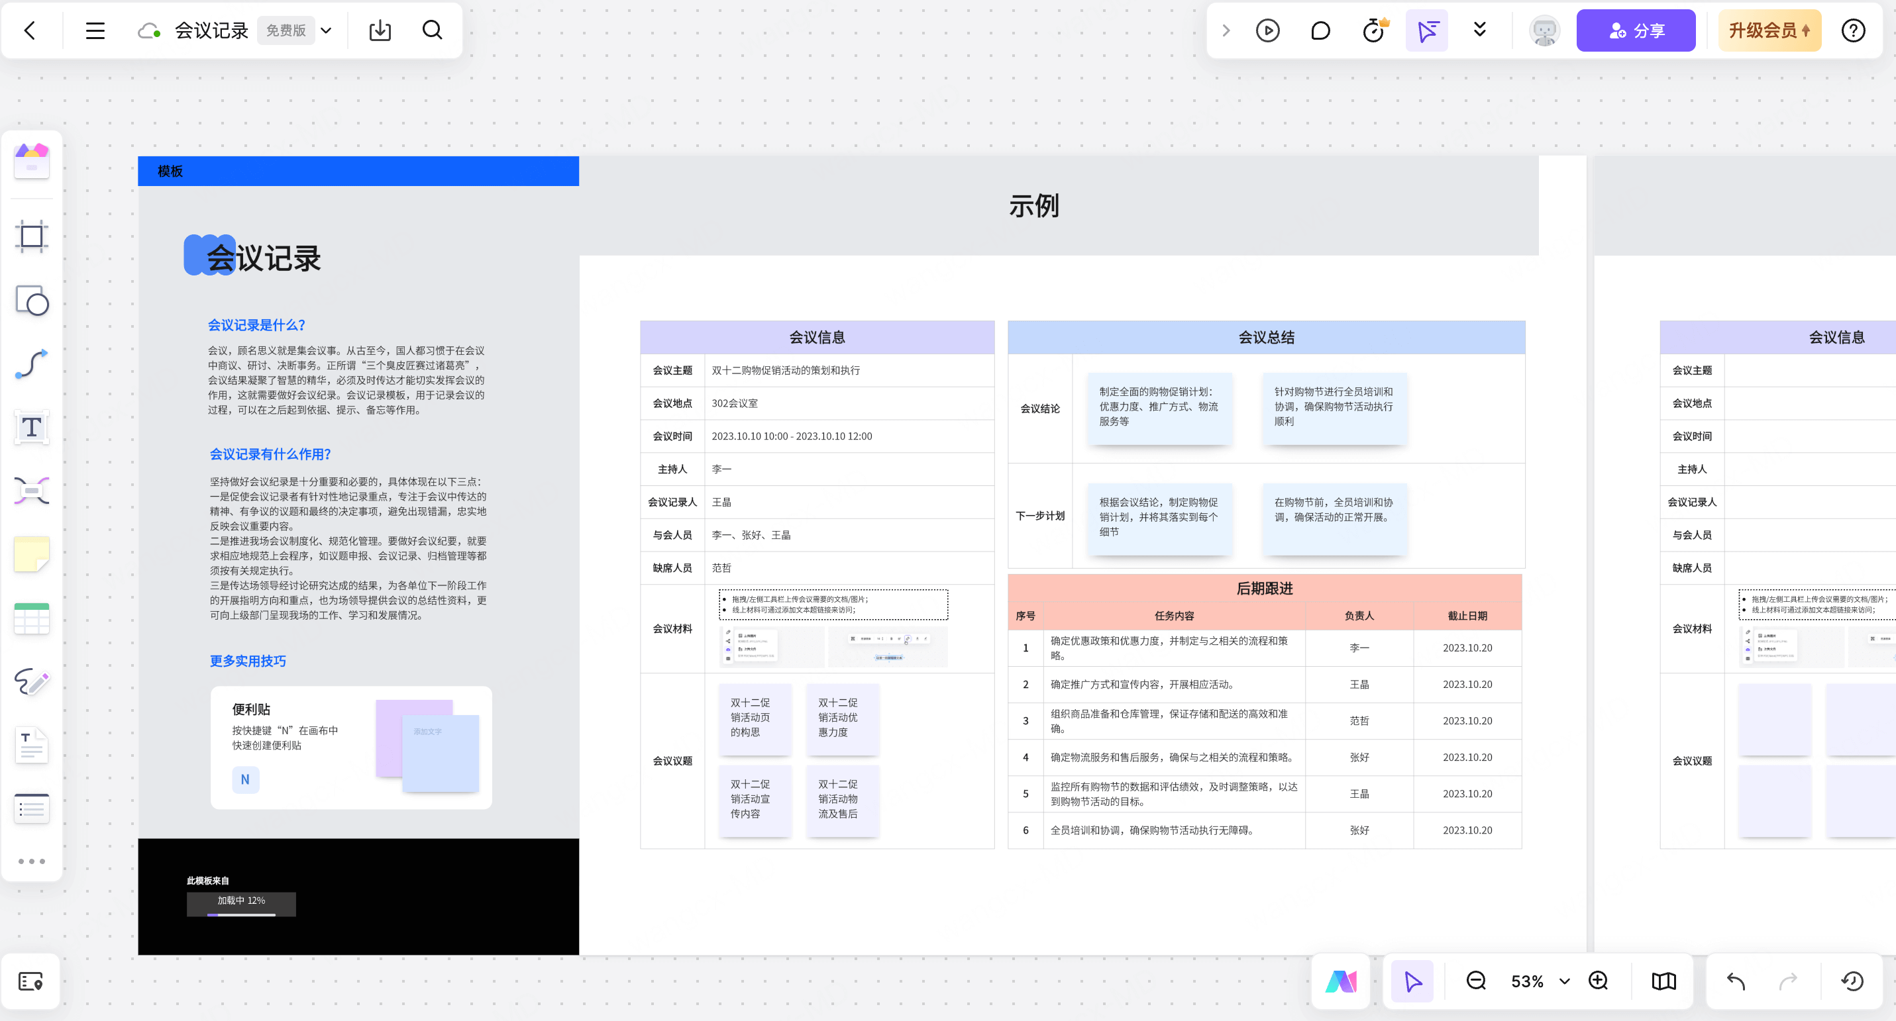Open the 53% zoom level dropdown
The width and height of the screenshot is (1896, 1021).
point(1565,981)
